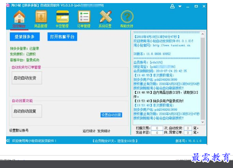This screenshot has height=168, width=233.
Task: Click the 帮助支持 question mark icon
Action: 127,17
